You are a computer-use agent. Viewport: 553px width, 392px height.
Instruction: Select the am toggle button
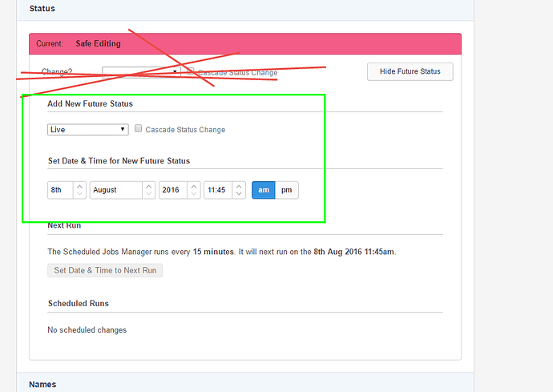coord(264,190)
